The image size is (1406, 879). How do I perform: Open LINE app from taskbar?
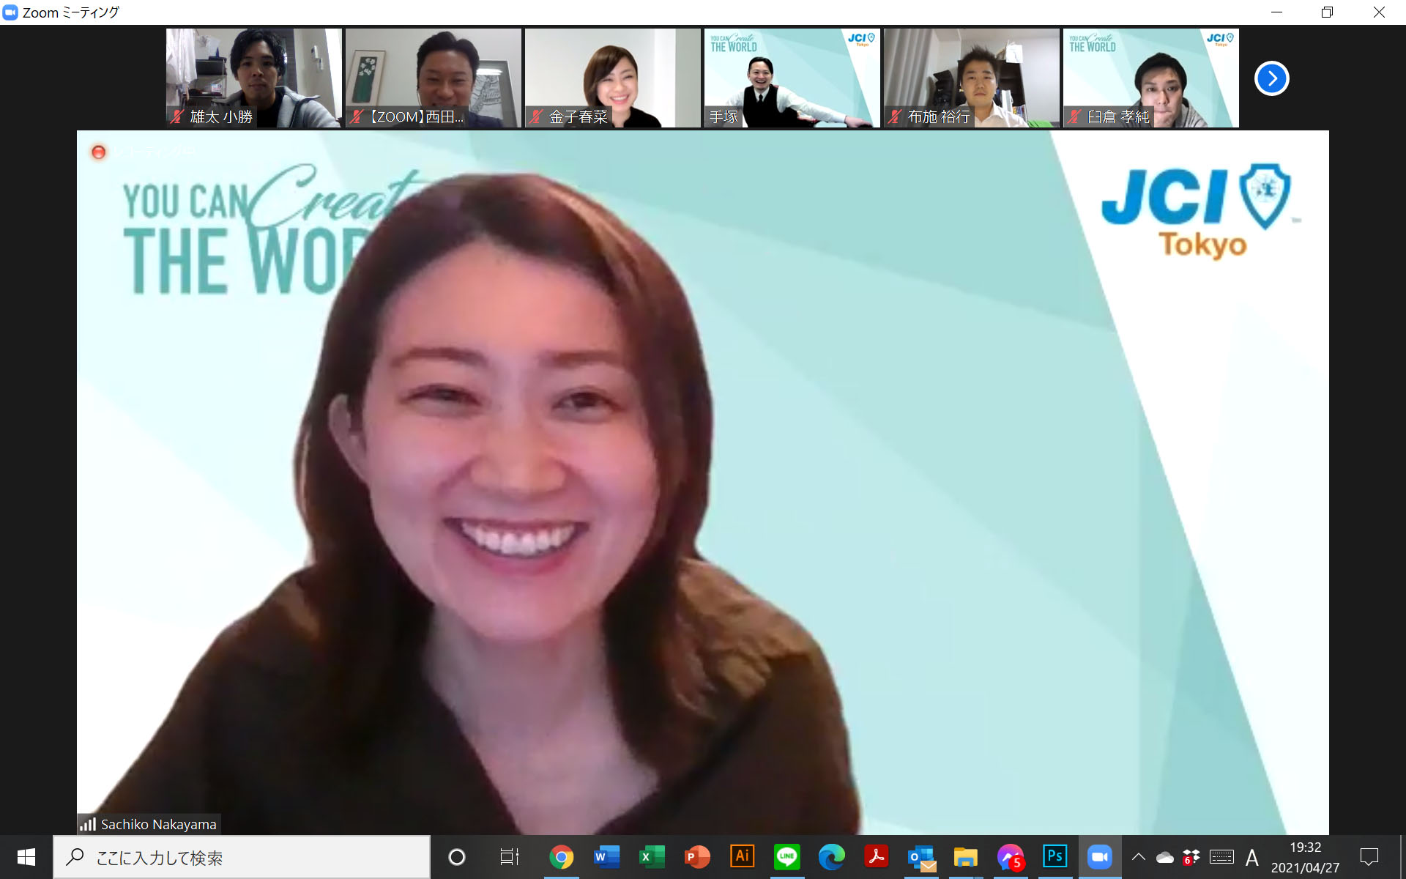tap(787, 856)
